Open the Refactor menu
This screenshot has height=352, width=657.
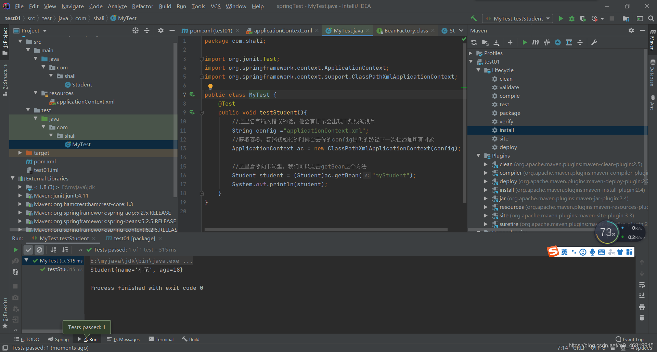coord(142,6)
